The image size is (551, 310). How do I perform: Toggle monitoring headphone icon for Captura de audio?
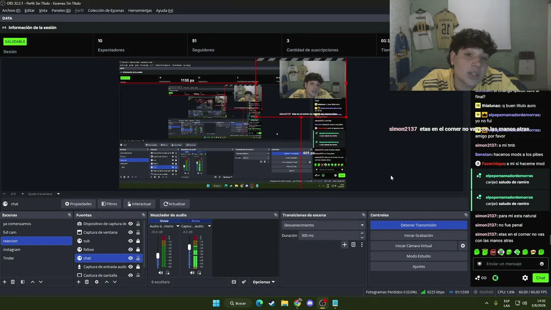(x=199, y=273)
